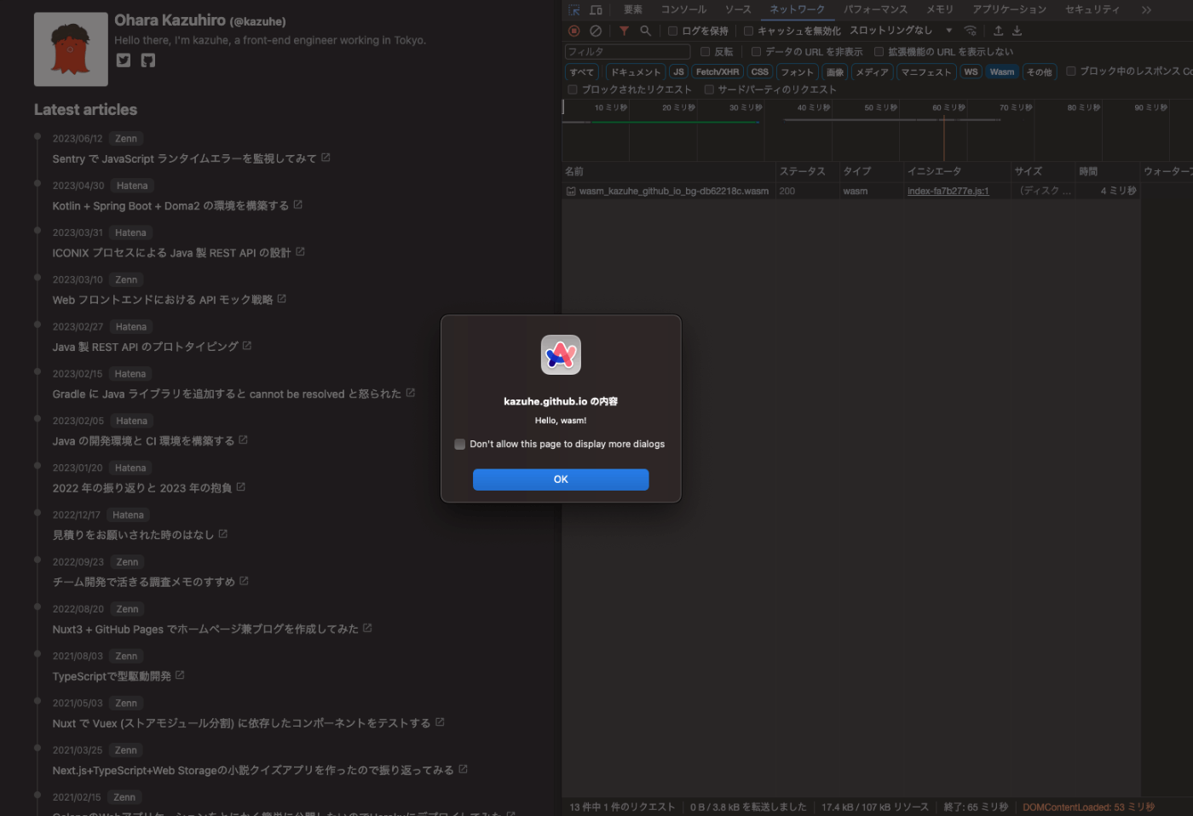
Task: Click the app icon in the alert dialog
Action: pos(561,354)
